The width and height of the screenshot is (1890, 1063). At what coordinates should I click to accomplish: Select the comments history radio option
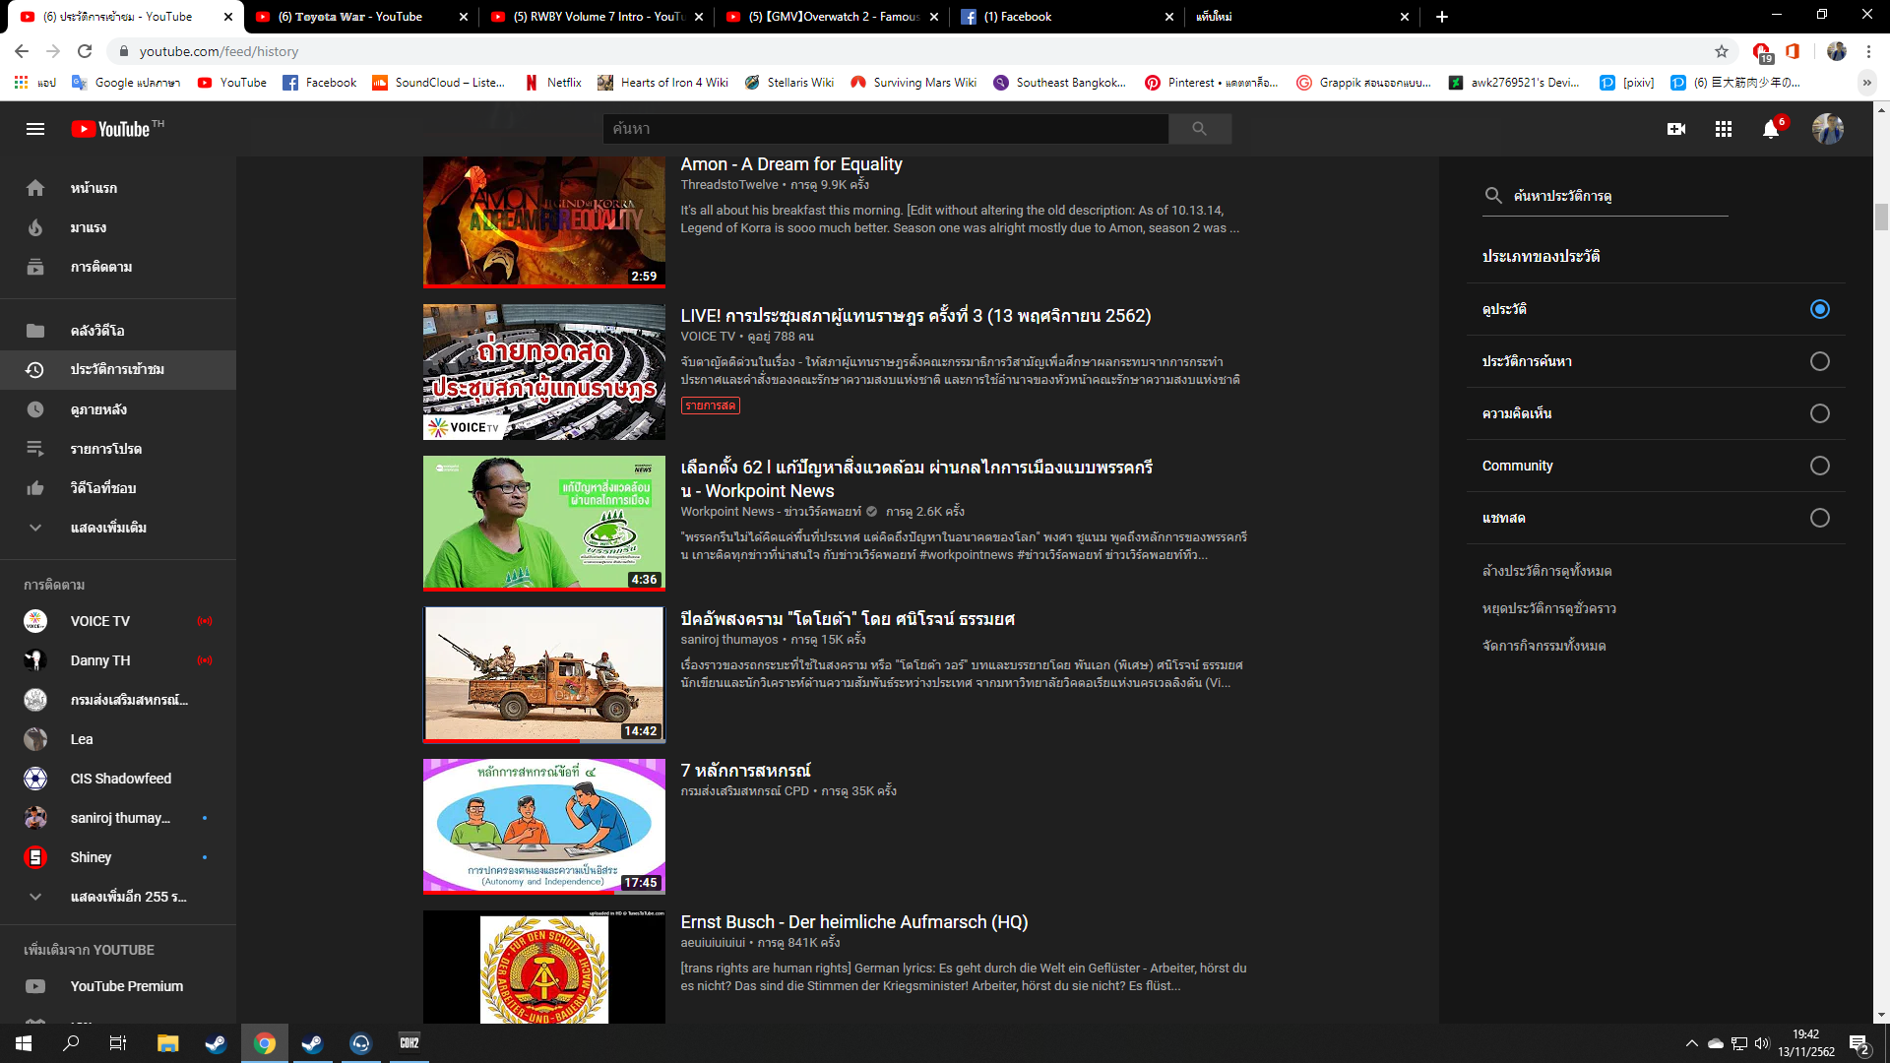tap(1820, 413)
